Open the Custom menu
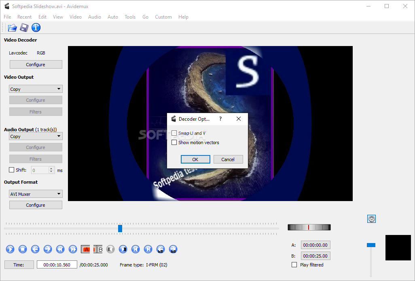This screenshot has height=281, width=415. point(163,17)
